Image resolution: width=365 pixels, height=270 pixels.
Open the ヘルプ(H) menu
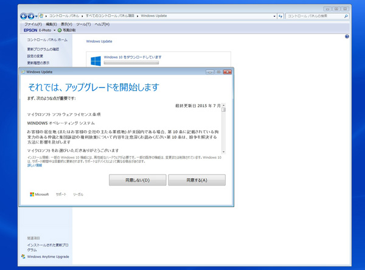click(102, 24)
